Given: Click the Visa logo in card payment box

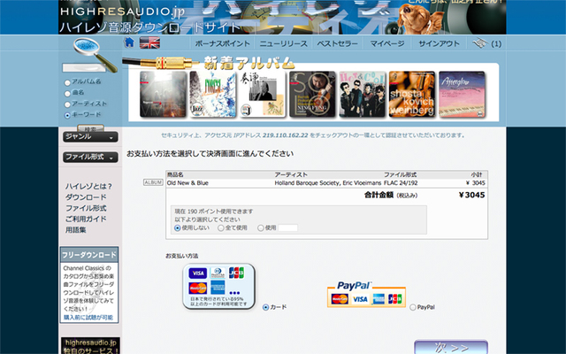Looking at the screenshot, I should [198, 273].
